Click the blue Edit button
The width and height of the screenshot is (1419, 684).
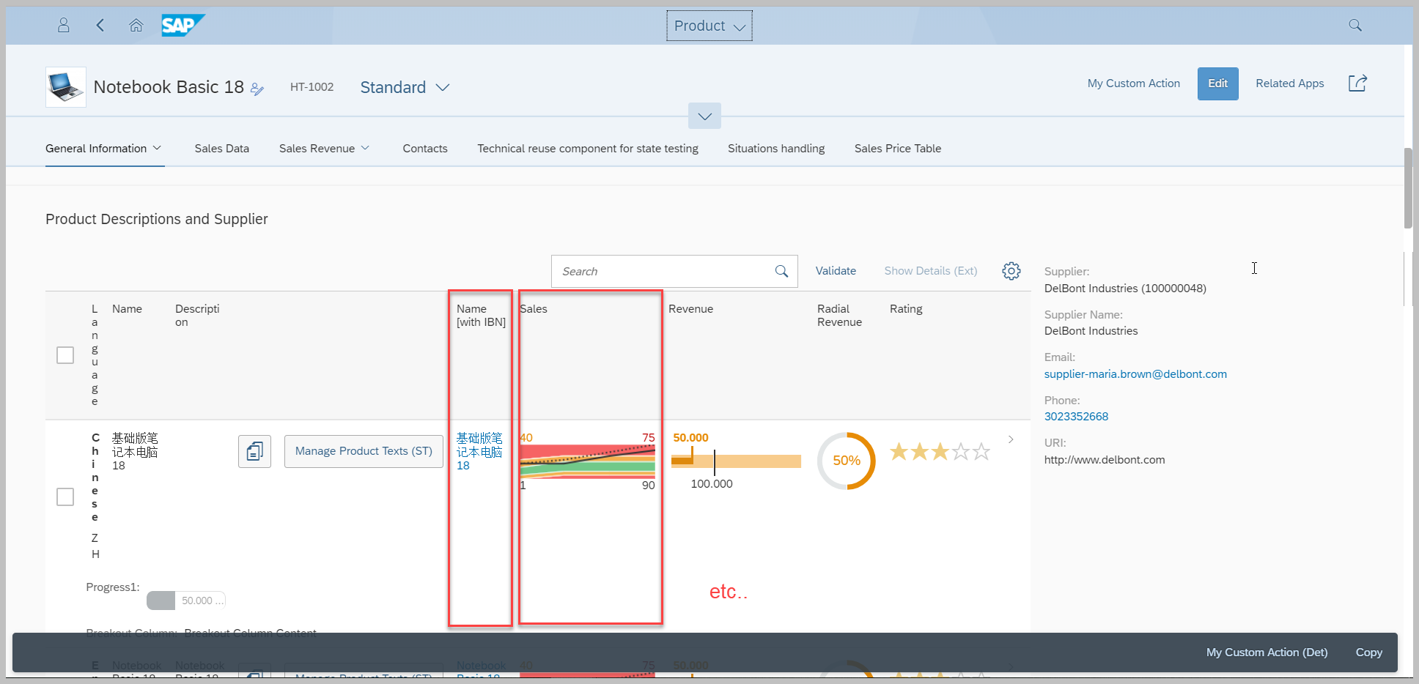[x=1218, y=83]
